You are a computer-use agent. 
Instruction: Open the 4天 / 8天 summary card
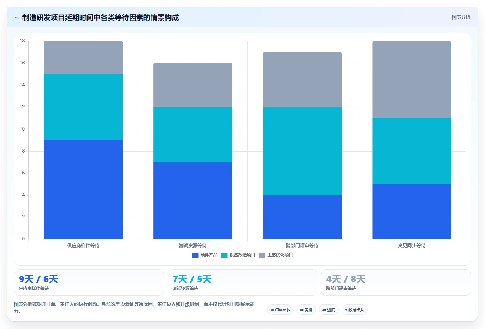click(396, 282)
